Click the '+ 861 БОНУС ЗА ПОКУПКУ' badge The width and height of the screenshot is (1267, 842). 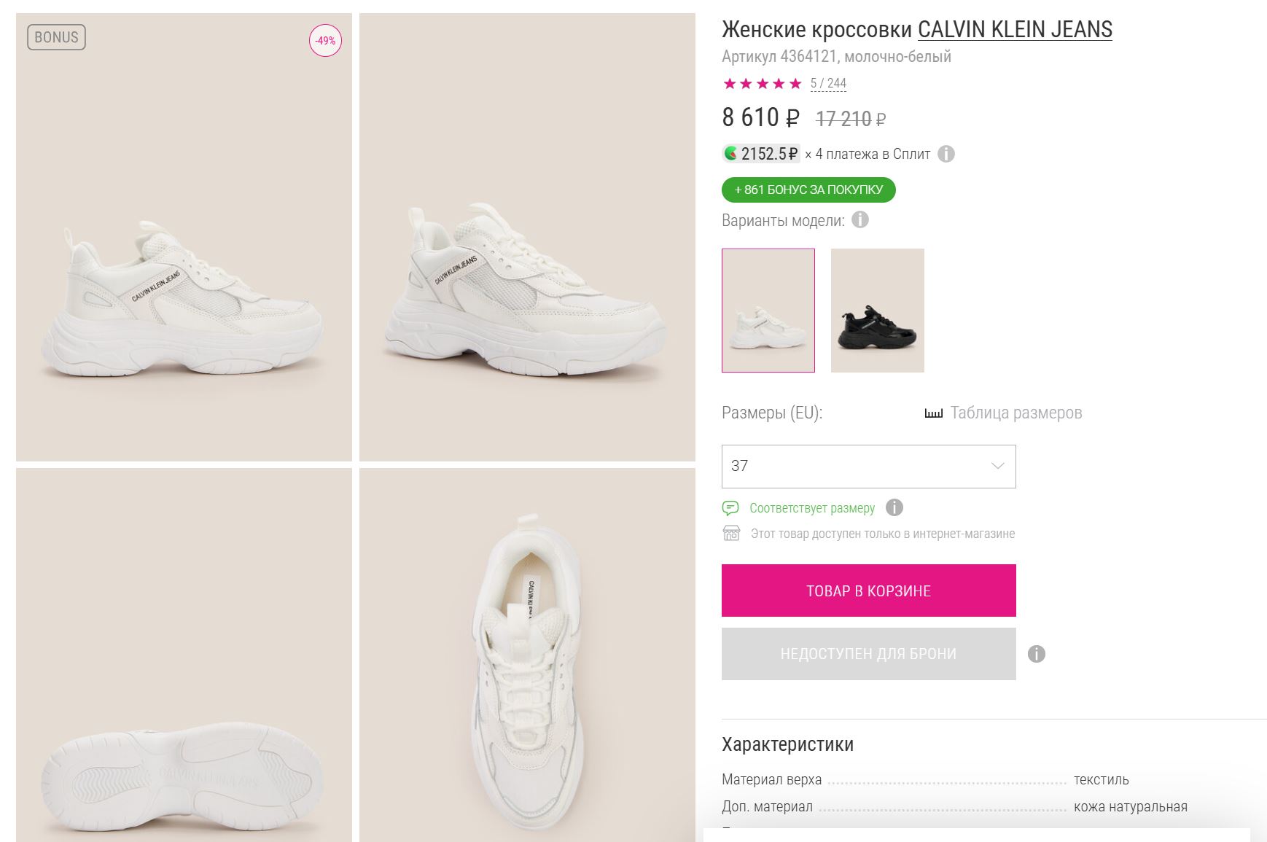point(808,190)
